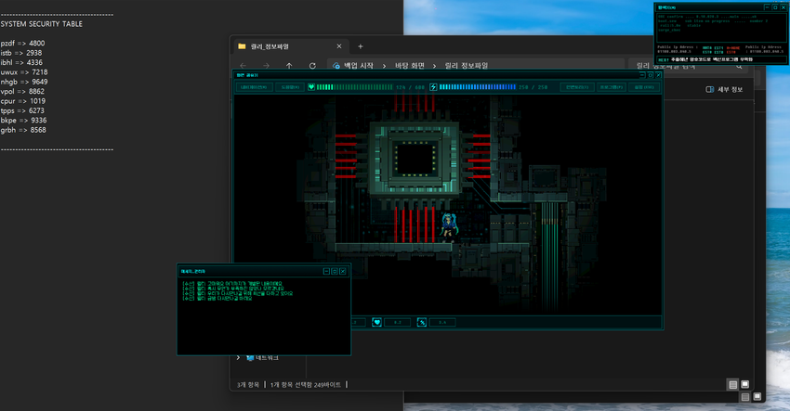Expand chevron after 백업 시작 in breadcrumb
This screenshot has height=411, width=790.
coord(385,66)
